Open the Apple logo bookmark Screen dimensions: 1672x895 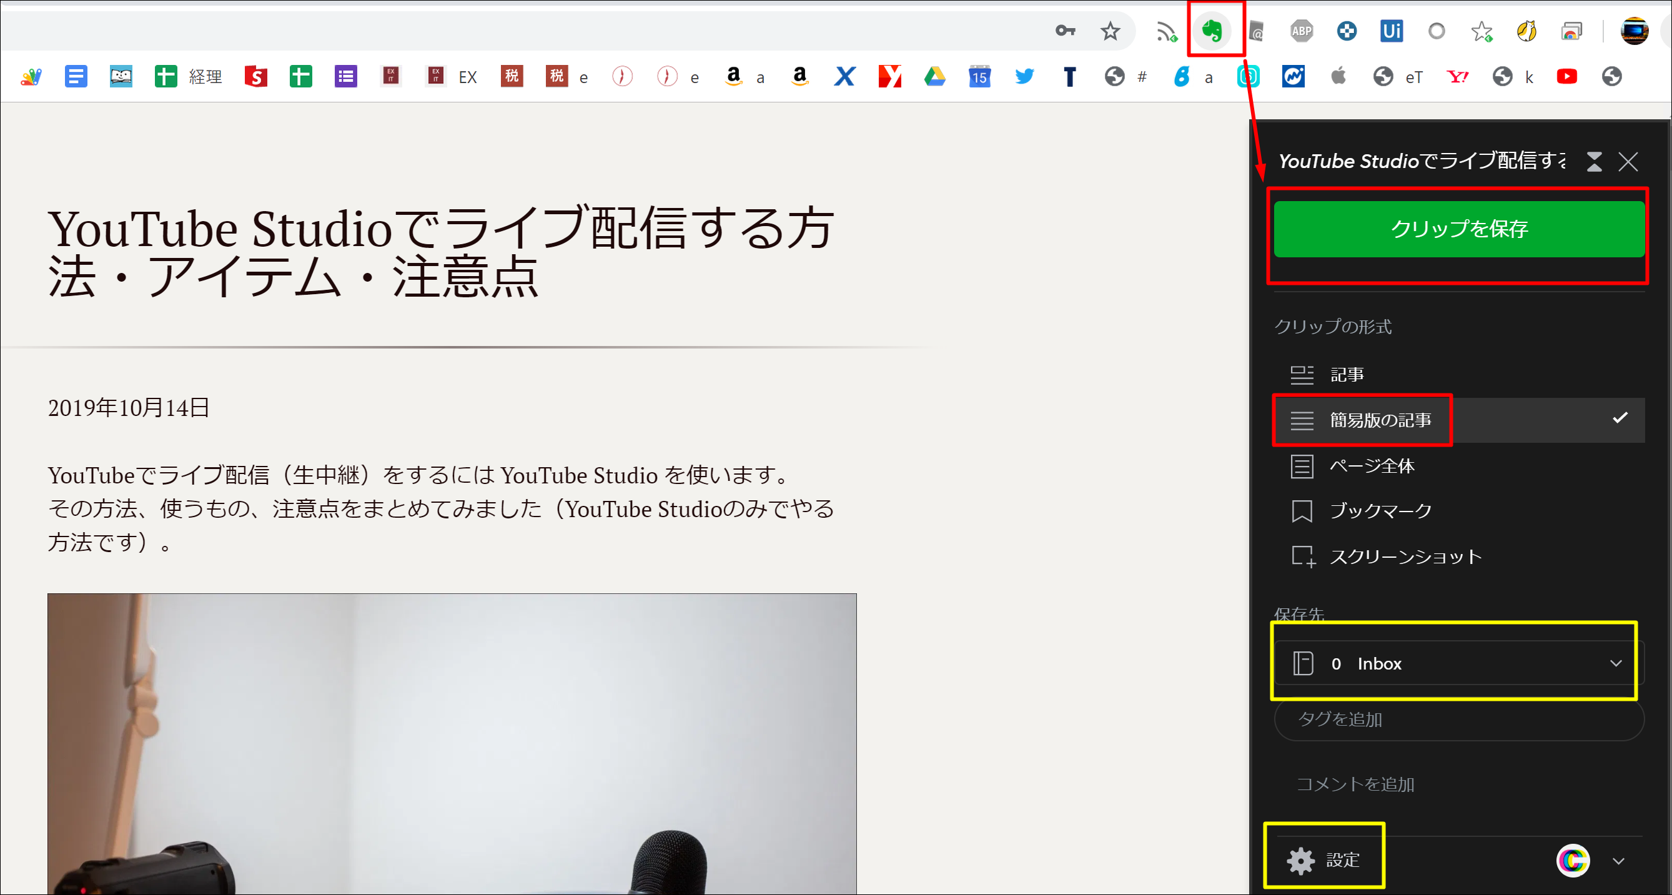1338,77
